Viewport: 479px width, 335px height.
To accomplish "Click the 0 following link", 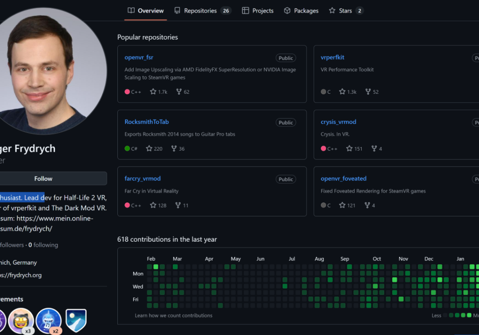I will 43,245.
